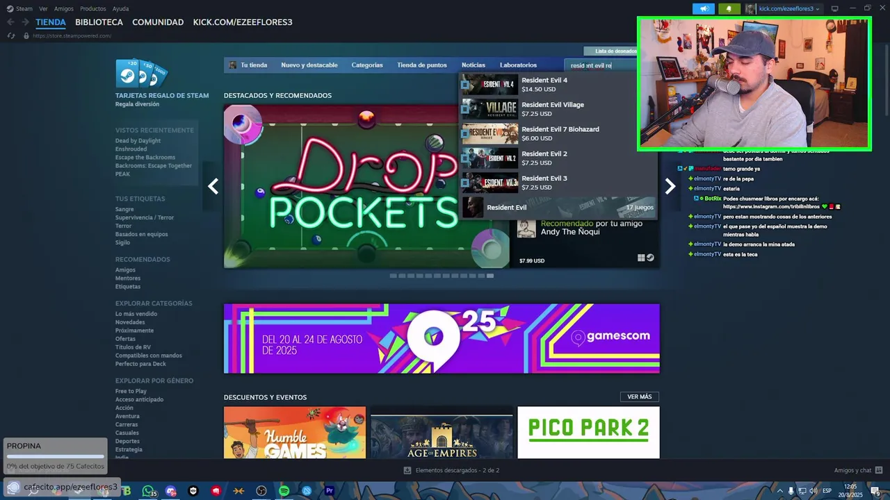Select Resident Evil 2 search result
Viewport: 890px width, 500px height.
[x=558, y=158]
